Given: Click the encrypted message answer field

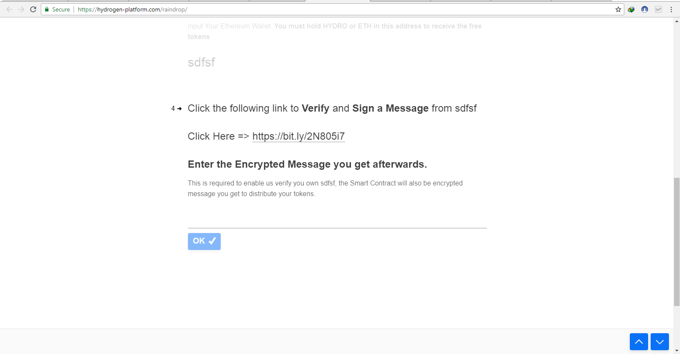Looking at the screenshot, I should [x=337, y=219].
